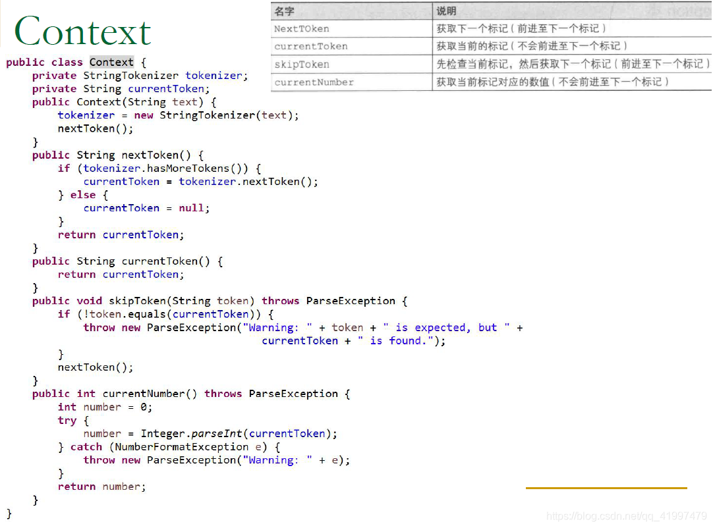The width and height of the screenshot is (713, 528).
Task: Click line "tokenizer = new StringTokenizer(text);"
Action: click(178, 115)
